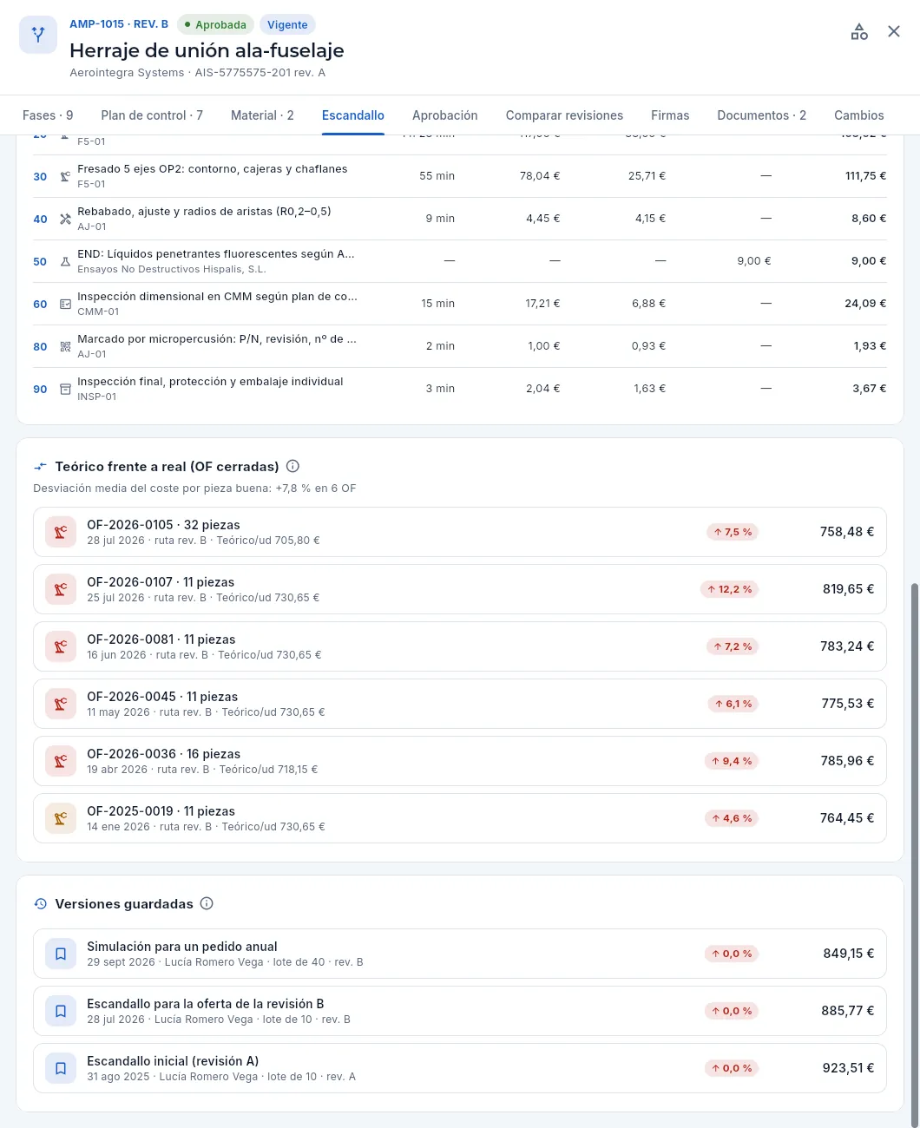Click the 12,2 % deviation badge
Image resolution: width=920 pixels, height=1128 pixels.
[x=729, y=589]
